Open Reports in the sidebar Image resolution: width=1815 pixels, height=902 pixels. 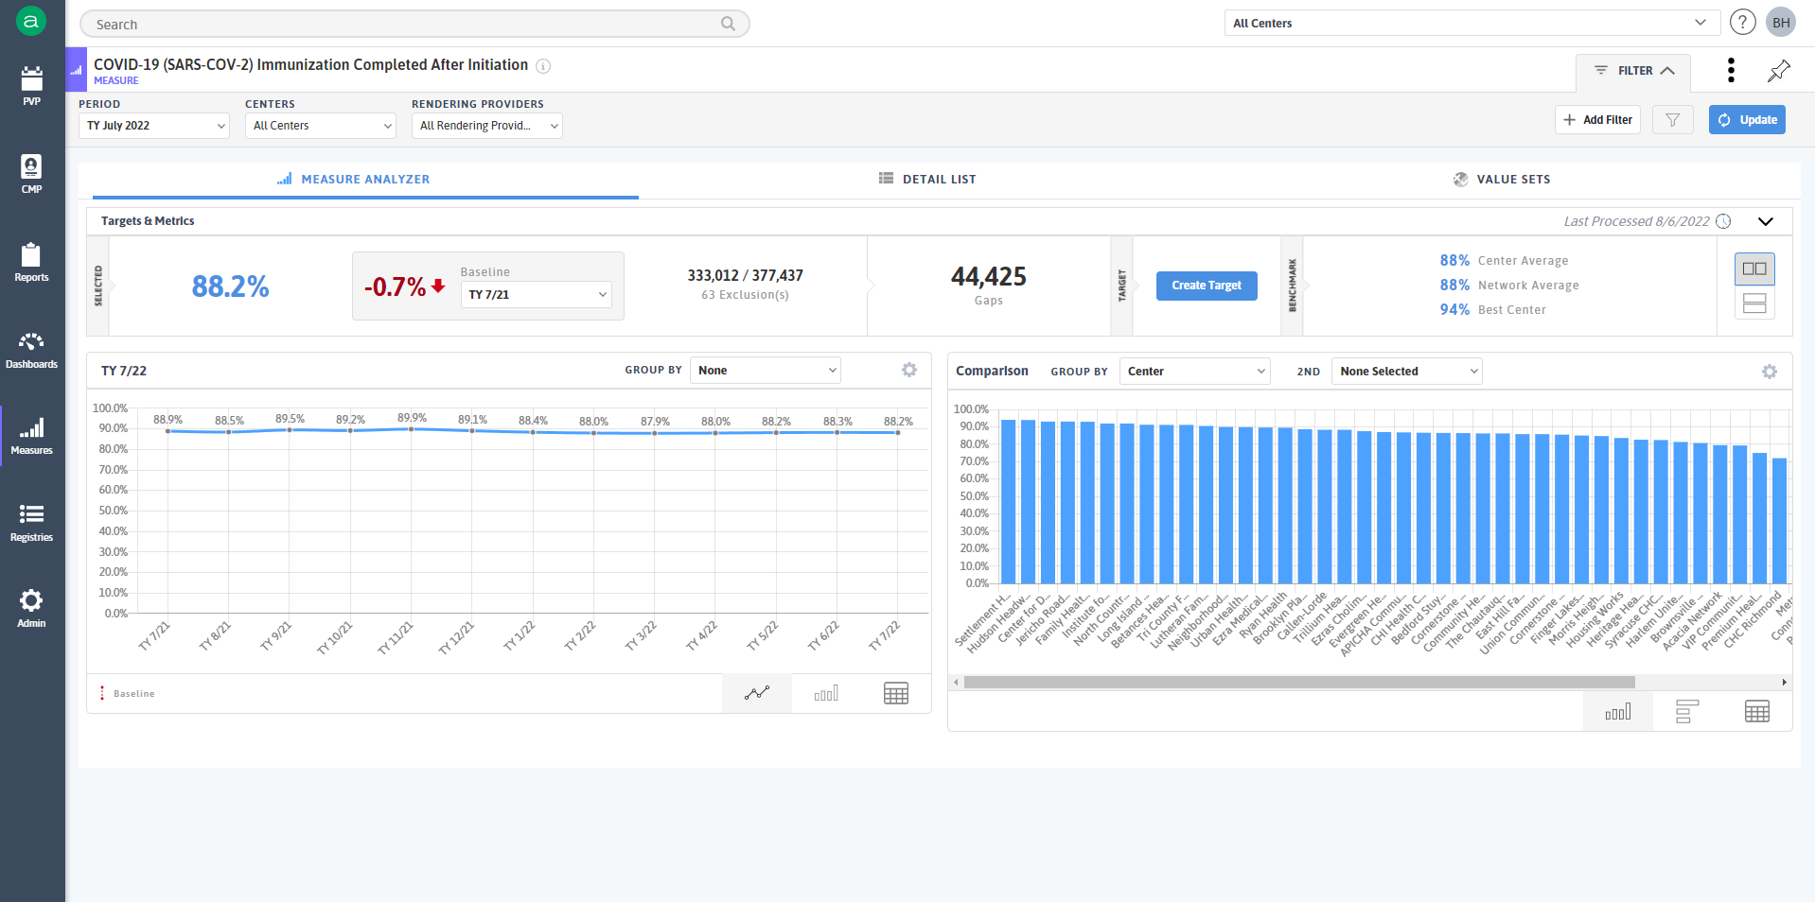coord(32,262)
